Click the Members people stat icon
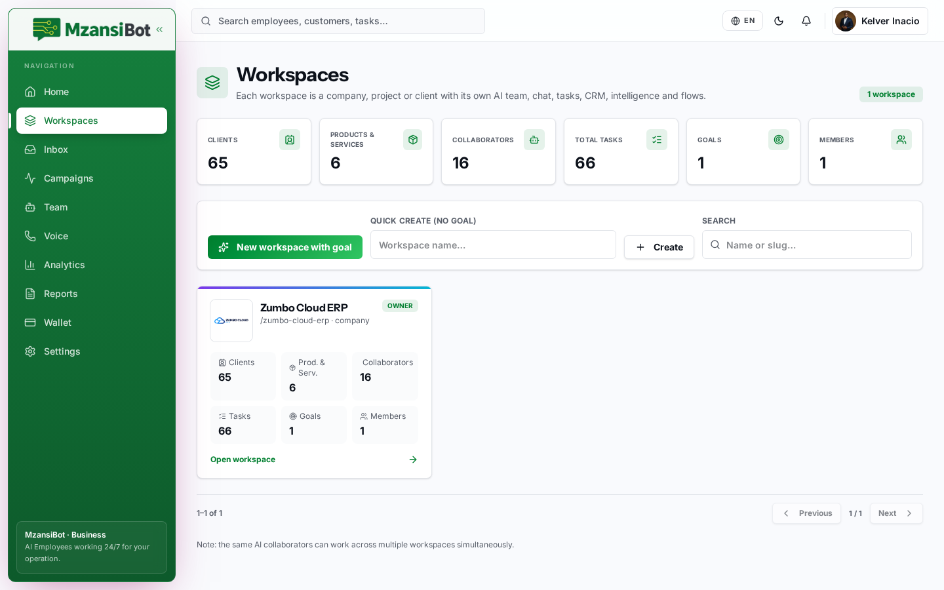944x590 pixels. tap(901, 140)
